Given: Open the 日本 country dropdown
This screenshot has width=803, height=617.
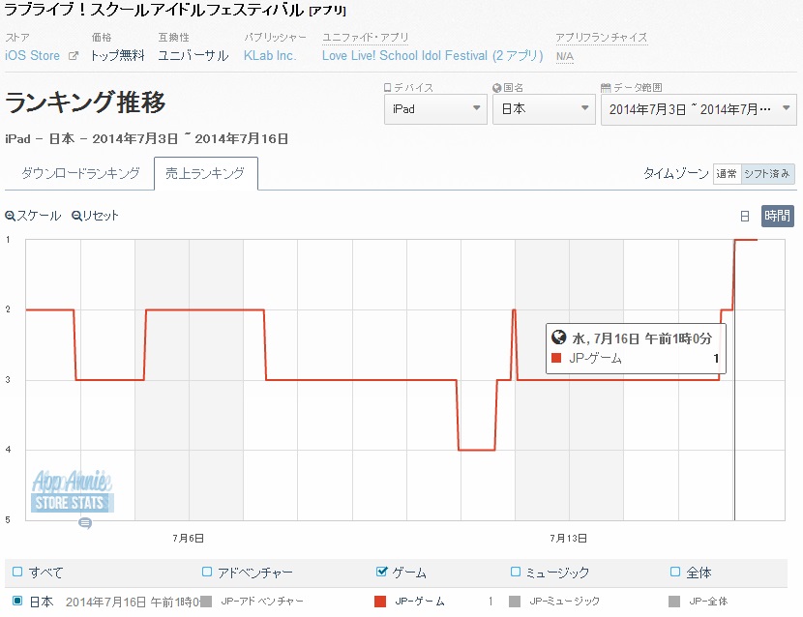Looking at the screenshot, I should pos(544,109).
